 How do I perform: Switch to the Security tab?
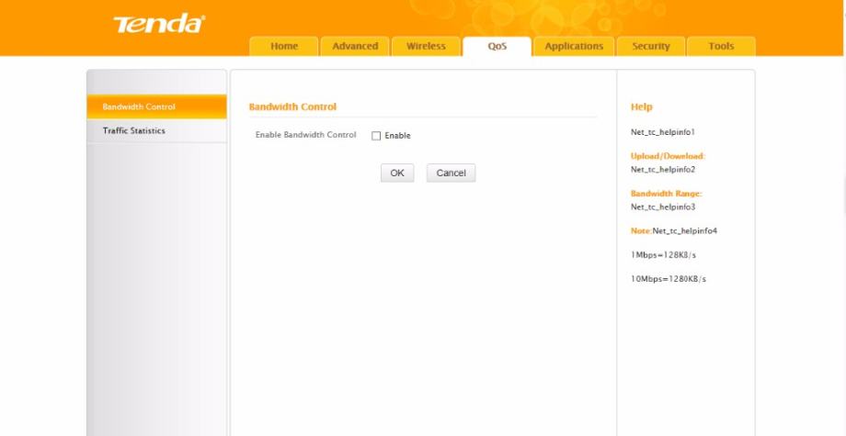click(651, 47)
